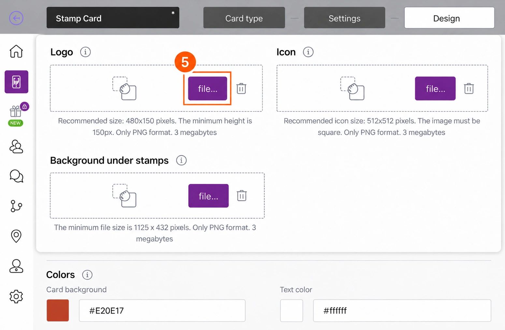Delete the uploaded Logo with trash icon
The height and width of the screenshot is (330, 505).
pos(241,88)
